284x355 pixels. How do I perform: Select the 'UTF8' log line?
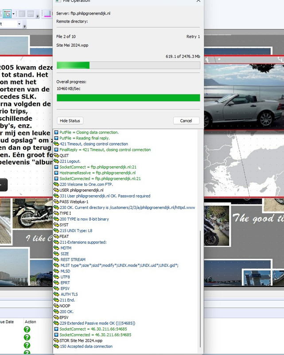(x=65, y=277)
